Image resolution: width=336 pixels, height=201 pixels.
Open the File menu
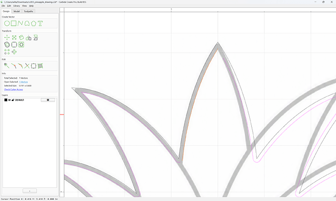coord(3,6)
